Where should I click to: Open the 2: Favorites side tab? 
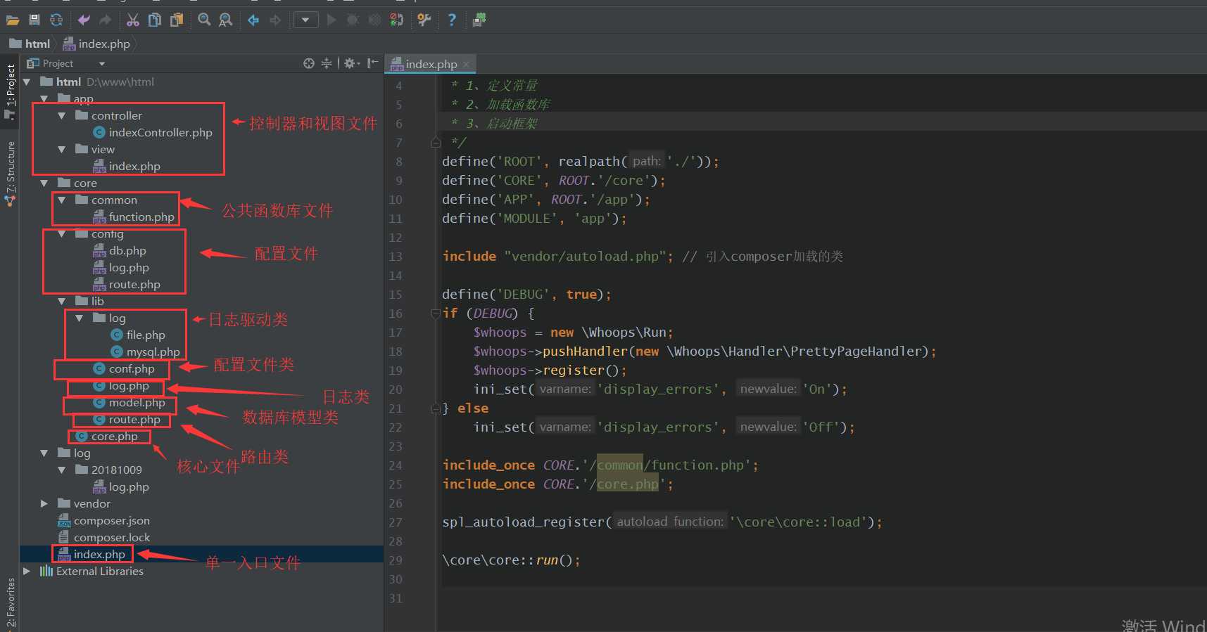[x=10, y=602]
